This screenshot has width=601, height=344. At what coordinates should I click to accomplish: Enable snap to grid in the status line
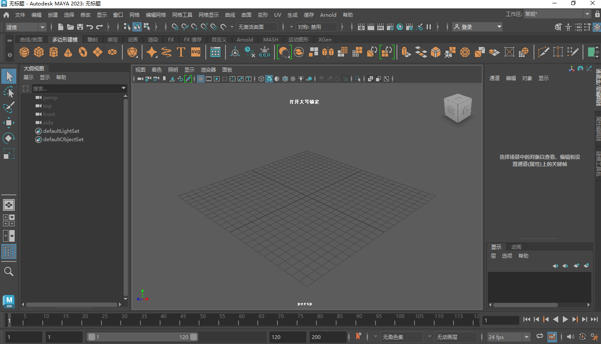[x=175, y=26]
